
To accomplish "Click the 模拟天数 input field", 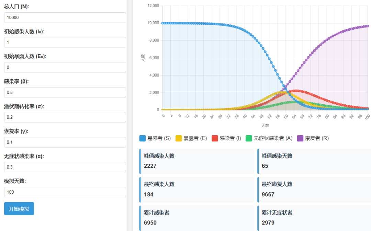I will 65,192.
